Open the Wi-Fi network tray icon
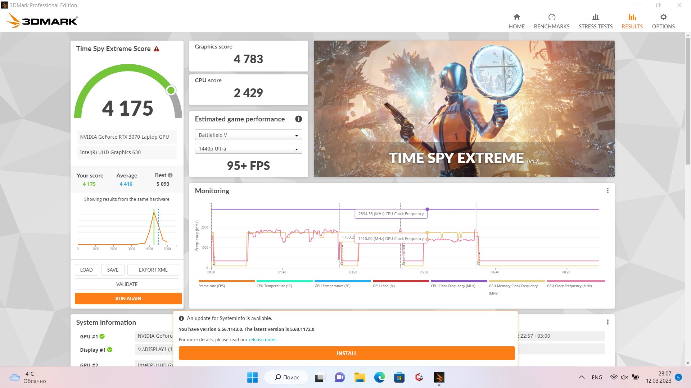 [614, 377]
